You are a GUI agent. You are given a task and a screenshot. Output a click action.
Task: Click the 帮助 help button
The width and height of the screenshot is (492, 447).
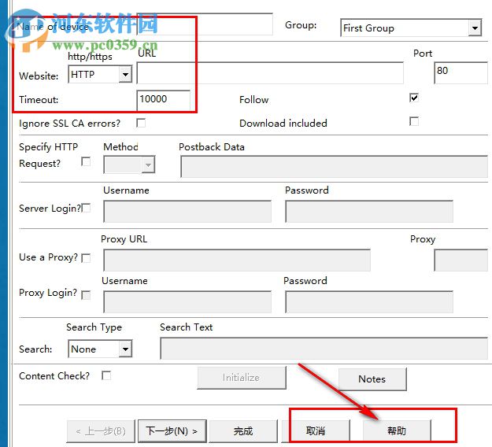(397, 431)
